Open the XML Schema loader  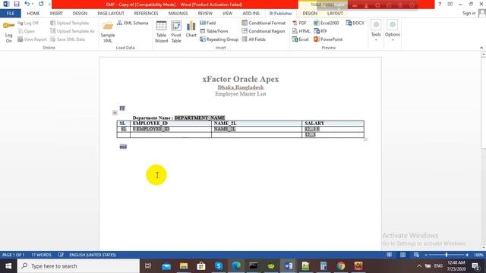pyautogui.click(x=132, y=23)
